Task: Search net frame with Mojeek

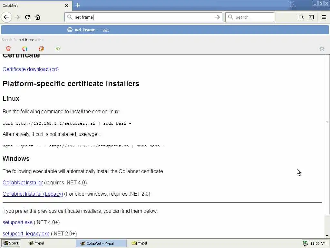Action: point(58,49)
